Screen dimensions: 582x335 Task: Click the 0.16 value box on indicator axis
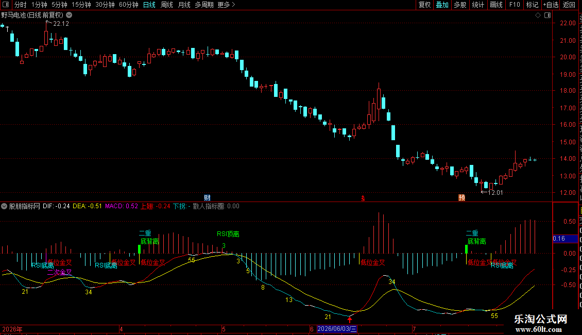tap(565, 239)
